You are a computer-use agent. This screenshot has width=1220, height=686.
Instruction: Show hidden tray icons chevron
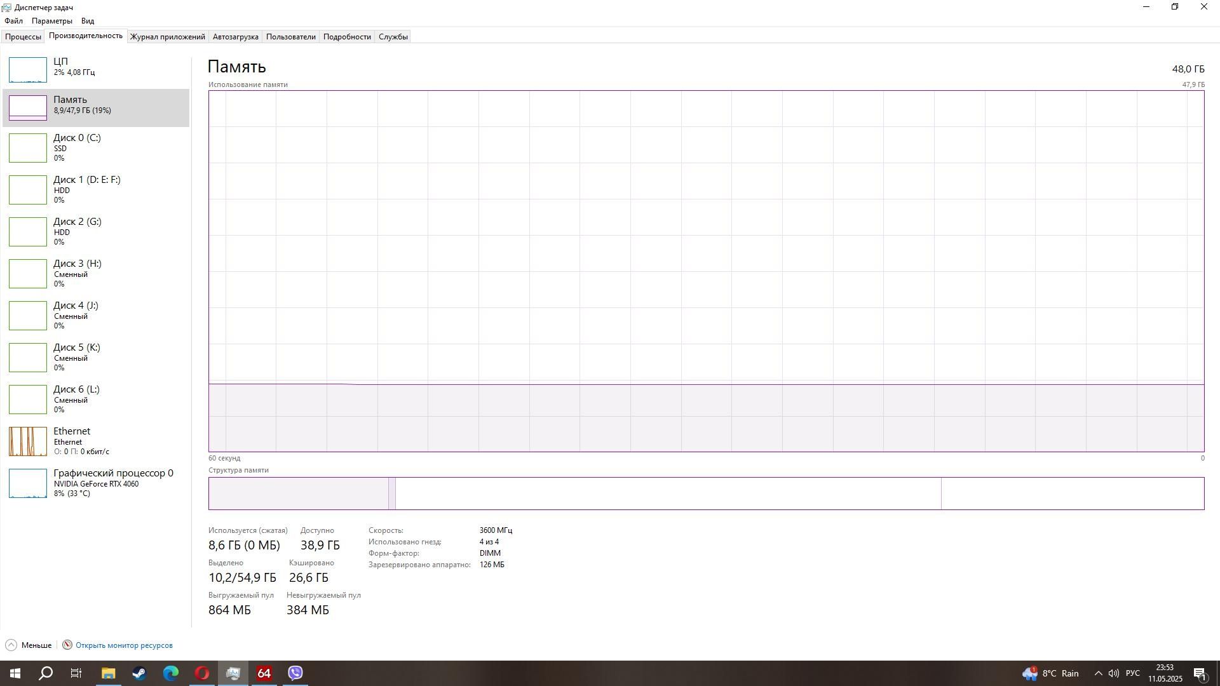[1098, 673]
